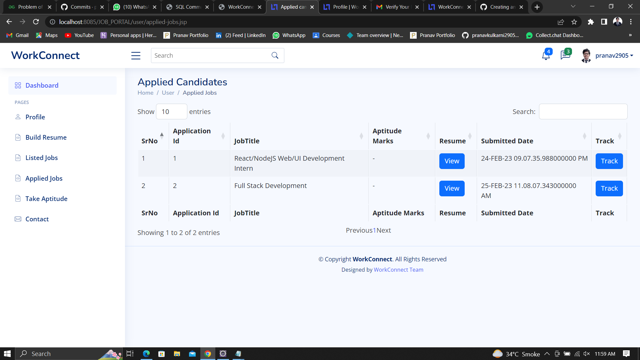
Task: Track the Full Stack Development application
Action: point(609,188)
